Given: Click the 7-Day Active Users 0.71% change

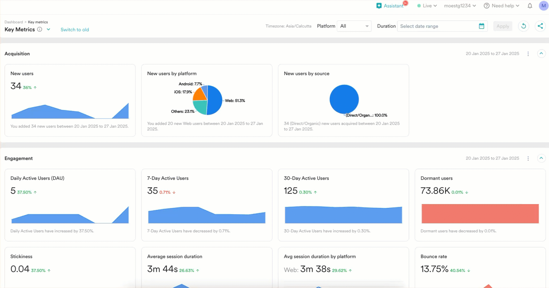Looking at the screenshot, I should pos(167,192).
